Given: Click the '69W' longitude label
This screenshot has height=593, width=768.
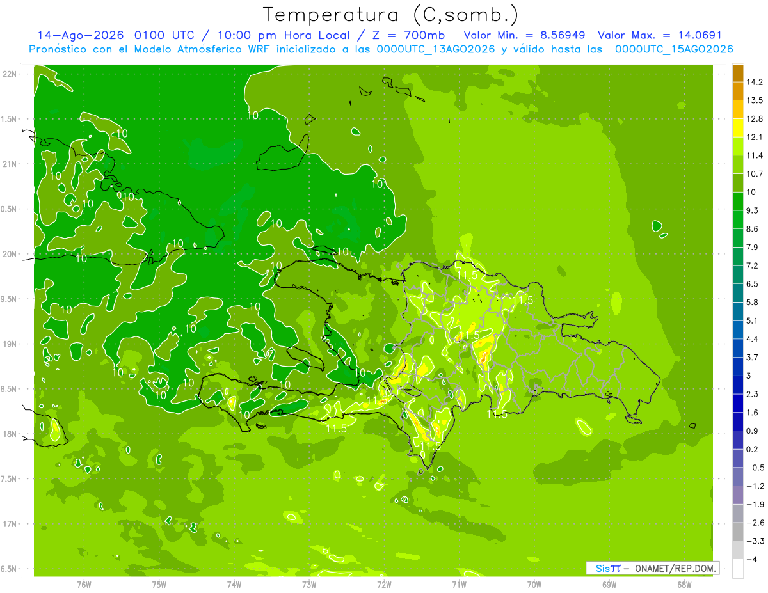Looking at the screenshot, I should pos(609,584).
